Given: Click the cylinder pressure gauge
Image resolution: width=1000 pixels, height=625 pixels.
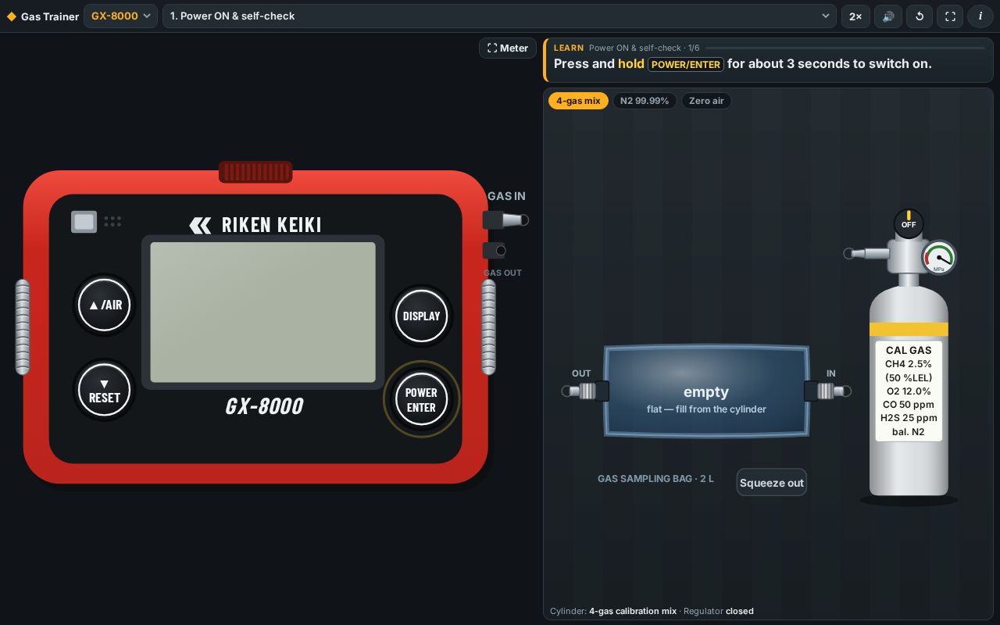Looking at the screenshot, I should click(939, 257).
